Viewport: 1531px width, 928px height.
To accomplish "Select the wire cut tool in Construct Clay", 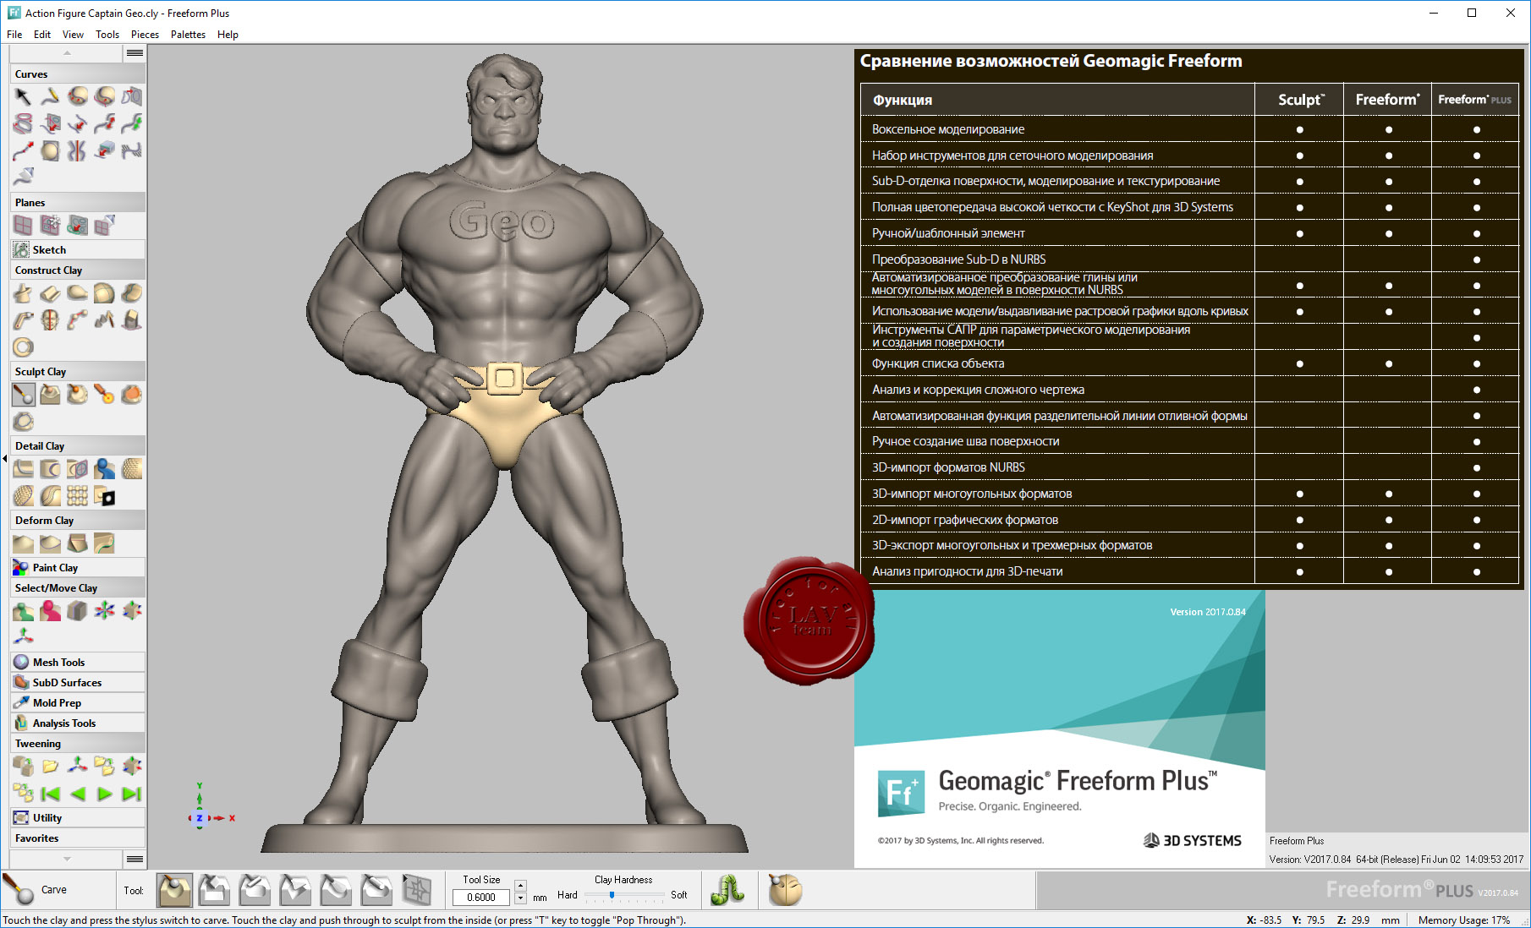I will [x=23, y=320].
